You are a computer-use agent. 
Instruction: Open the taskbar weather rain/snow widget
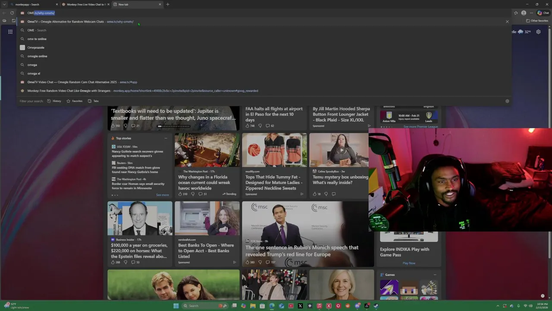16,306
